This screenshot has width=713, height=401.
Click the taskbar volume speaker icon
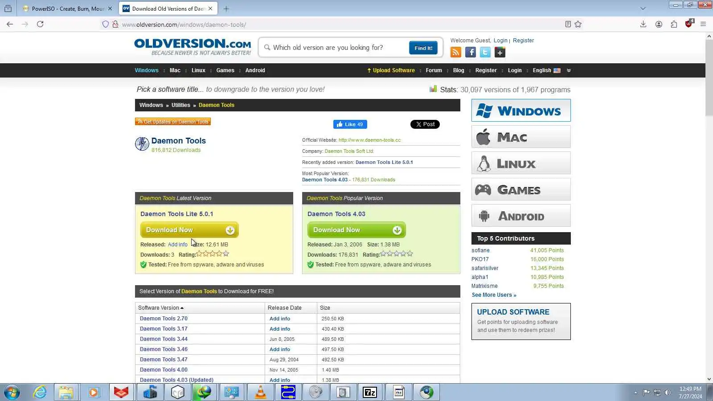668,393
